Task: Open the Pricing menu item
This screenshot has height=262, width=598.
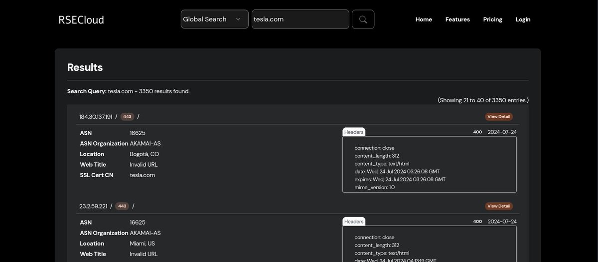Action: coord(493,19)
